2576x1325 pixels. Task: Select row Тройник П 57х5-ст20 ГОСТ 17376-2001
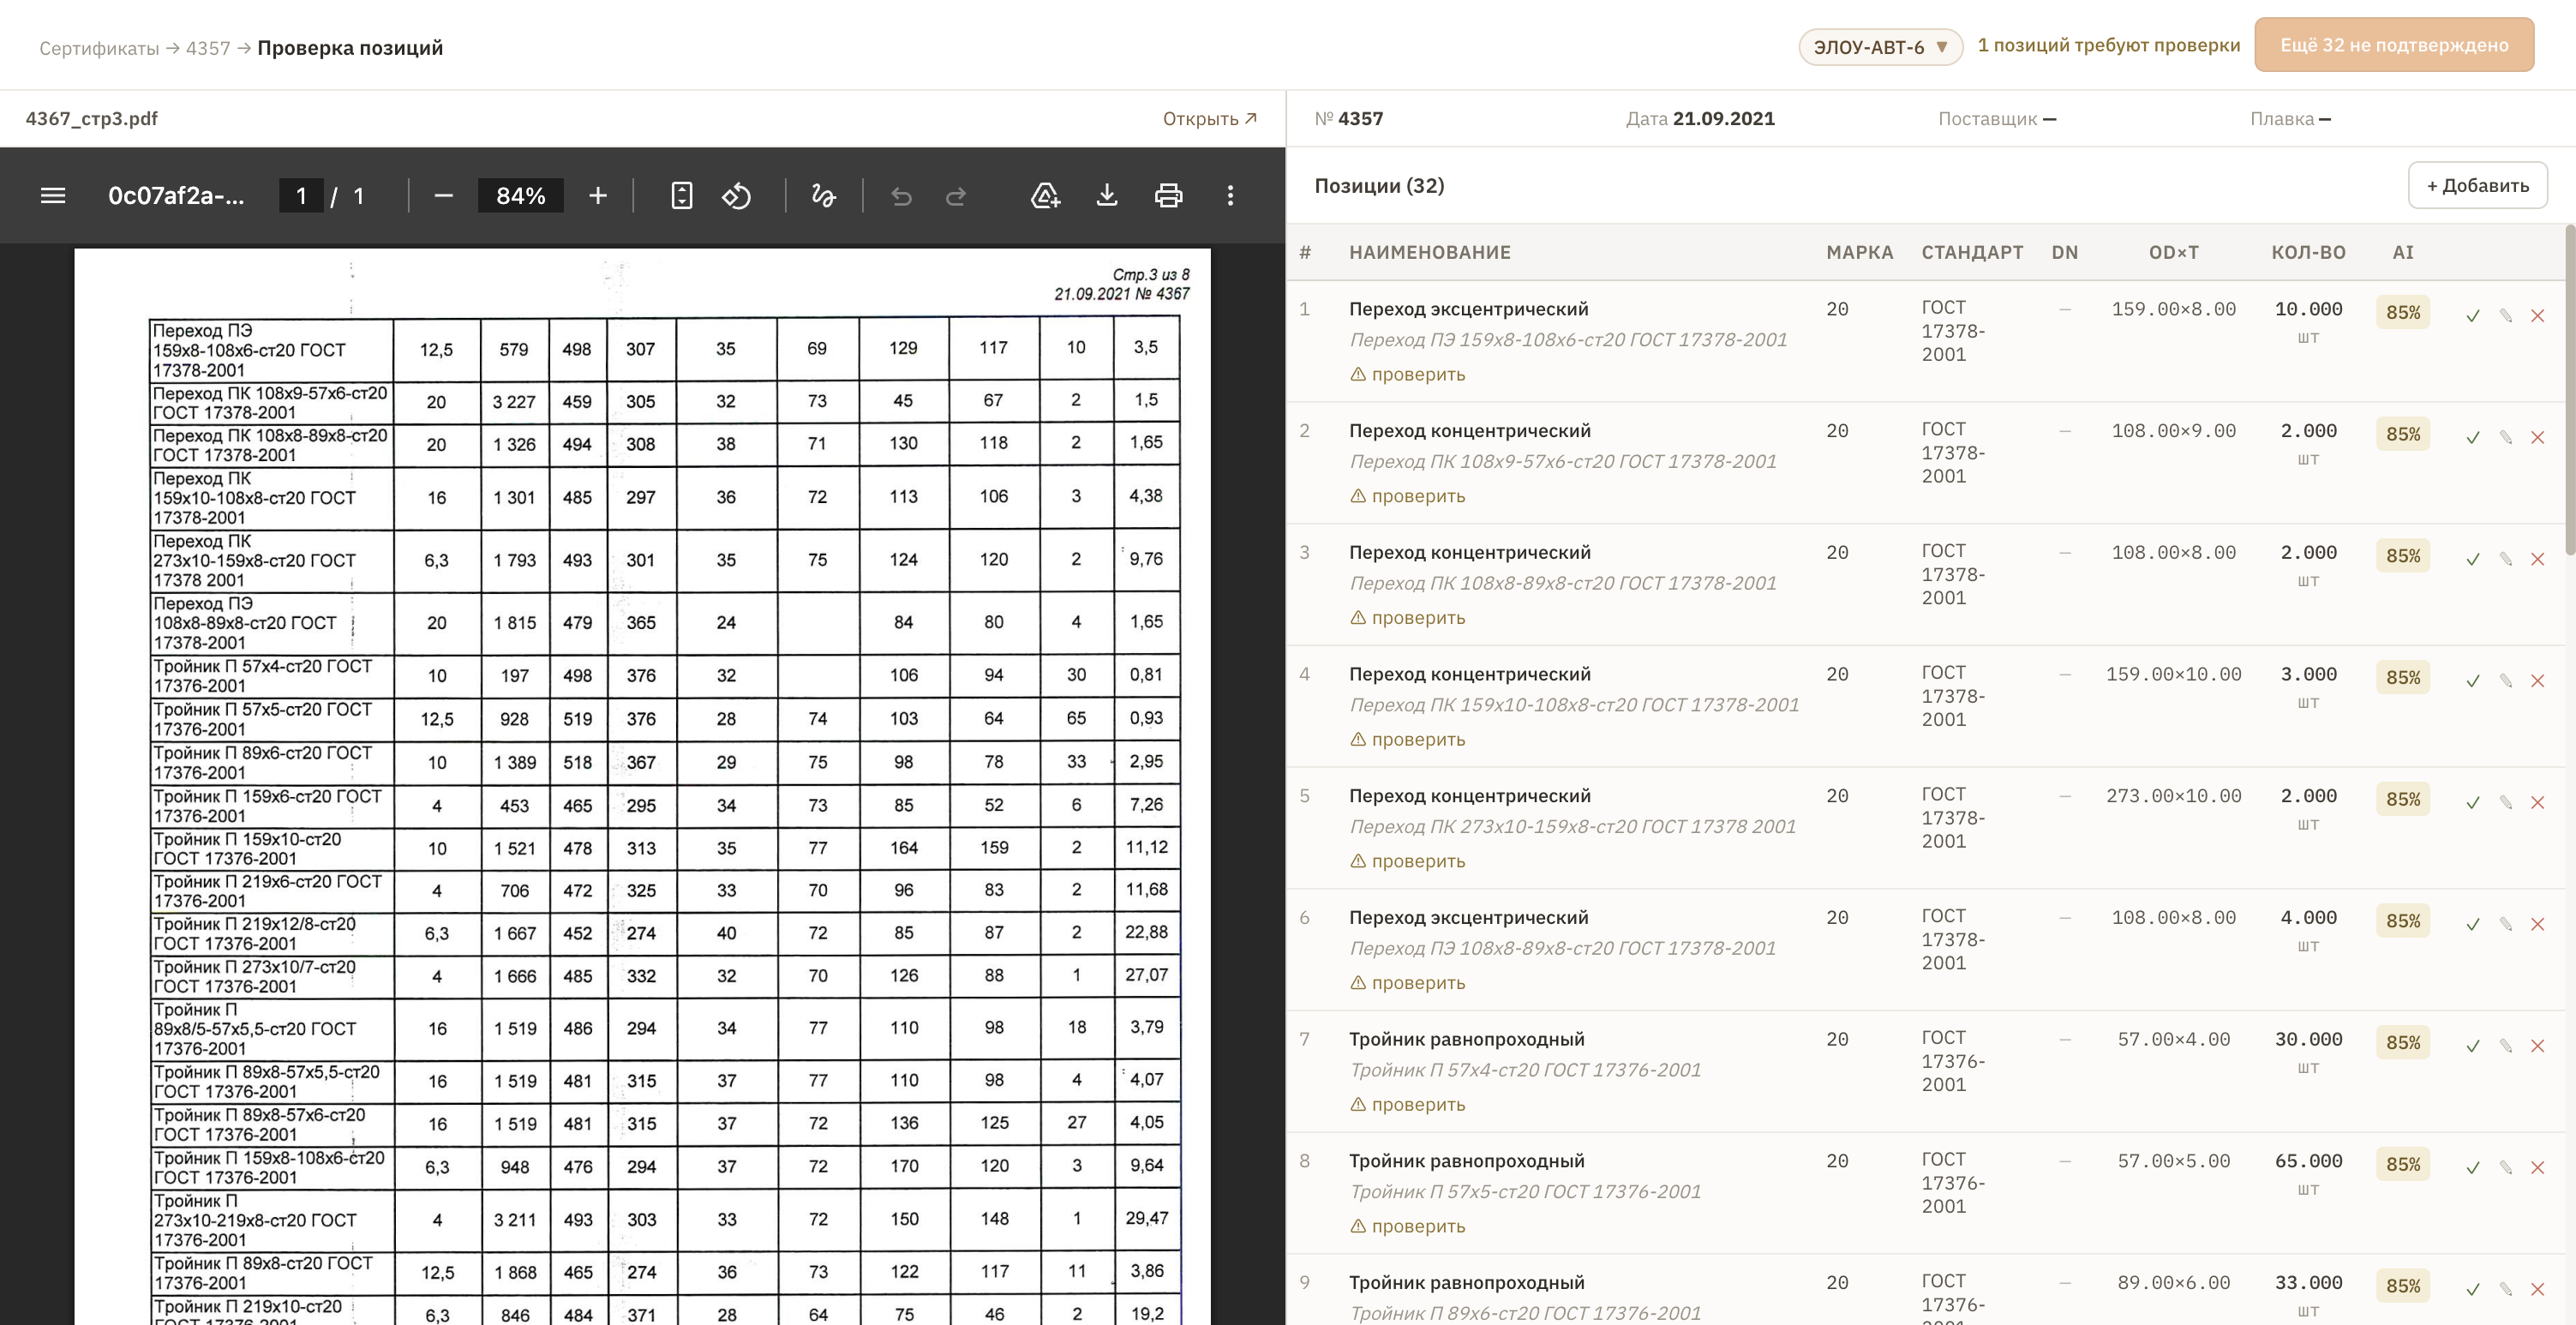[1926, 1193]
